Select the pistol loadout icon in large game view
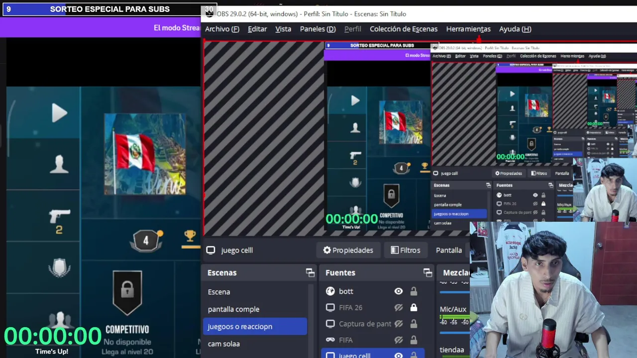 click(59, 216)
